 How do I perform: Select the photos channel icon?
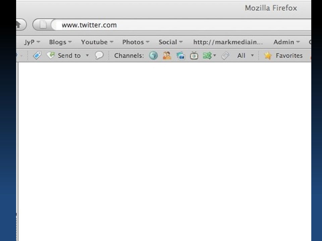tap(181, 56)
